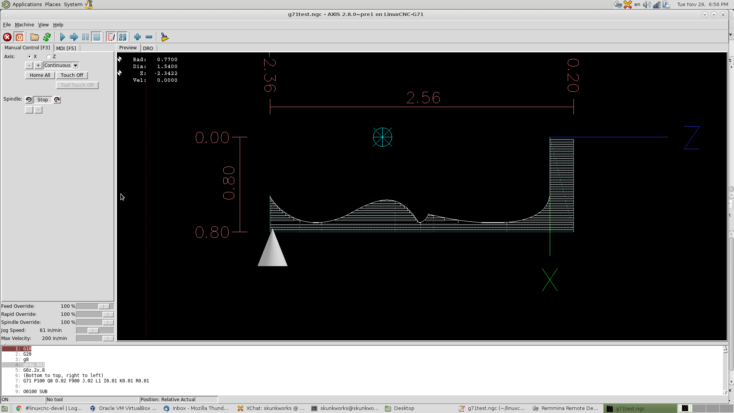
Task: Open the Continuous jog increment dropdown
Action: 61,65
